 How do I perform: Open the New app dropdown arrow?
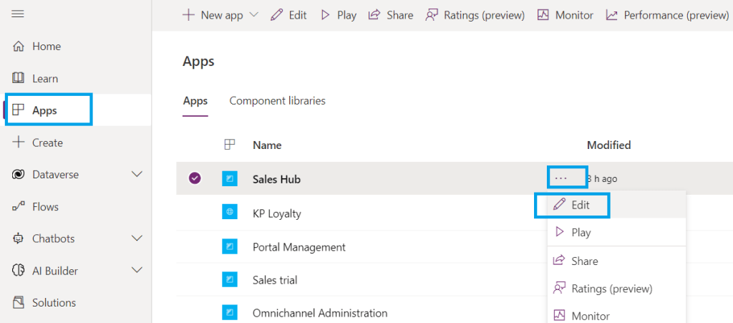tap(253, 15)
